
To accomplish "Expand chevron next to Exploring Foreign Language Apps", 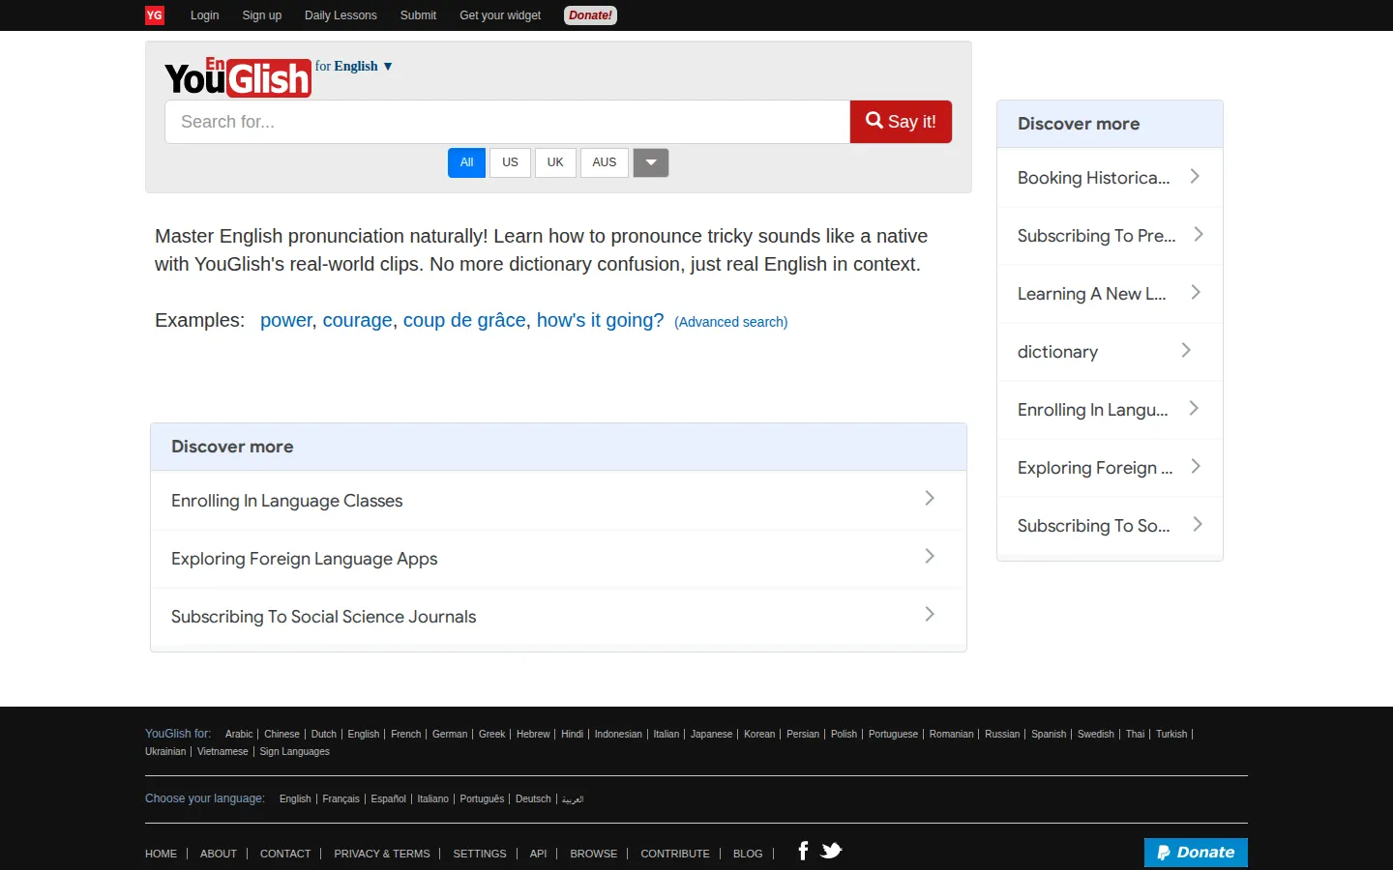I will [930, 556].
